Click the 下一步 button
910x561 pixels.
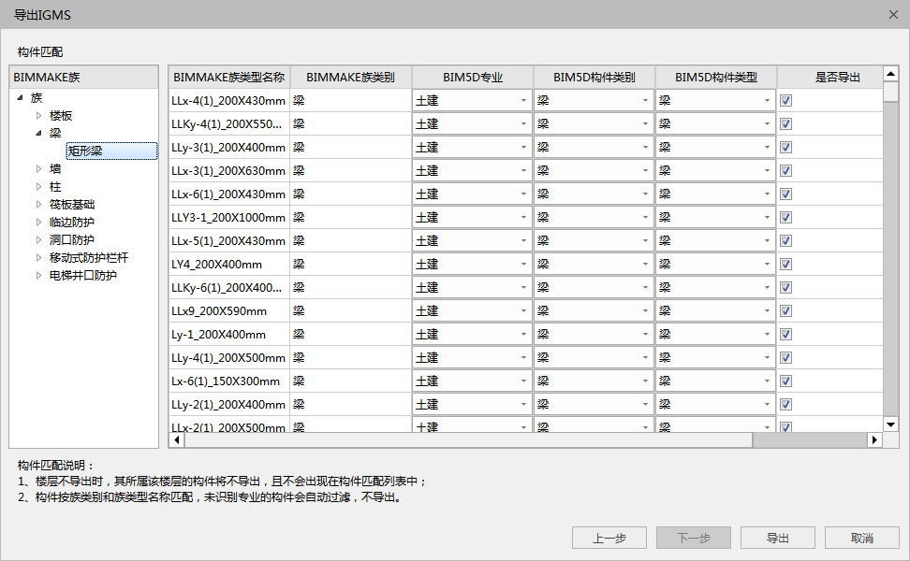694,538
